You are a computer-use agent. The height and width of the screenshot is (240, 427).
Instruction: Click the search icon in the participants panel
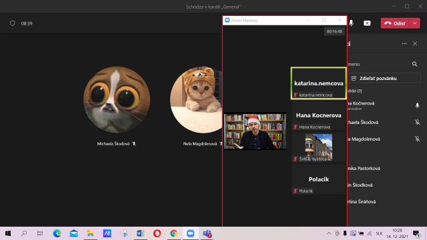pos(415,64)
